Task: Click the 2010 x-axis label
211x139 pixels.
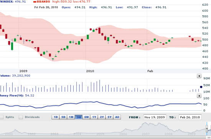Action: (90, 71)
